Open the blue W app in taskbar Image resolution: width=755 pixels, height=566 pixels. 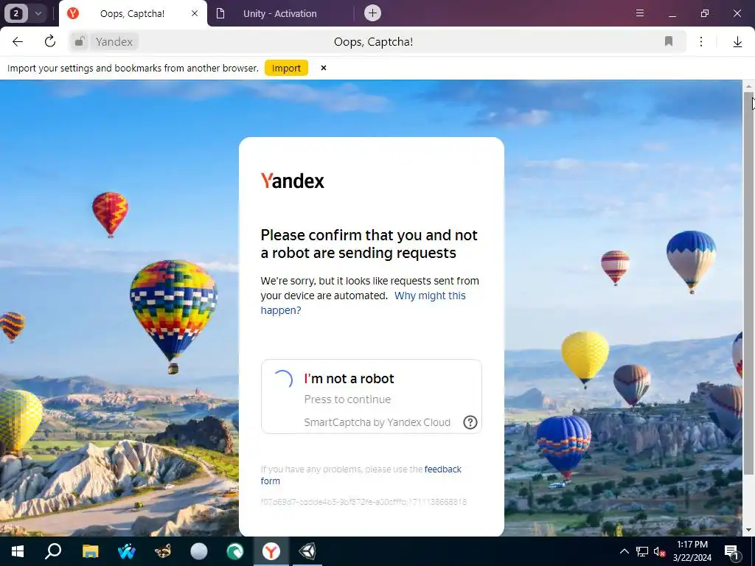point(126,551)
